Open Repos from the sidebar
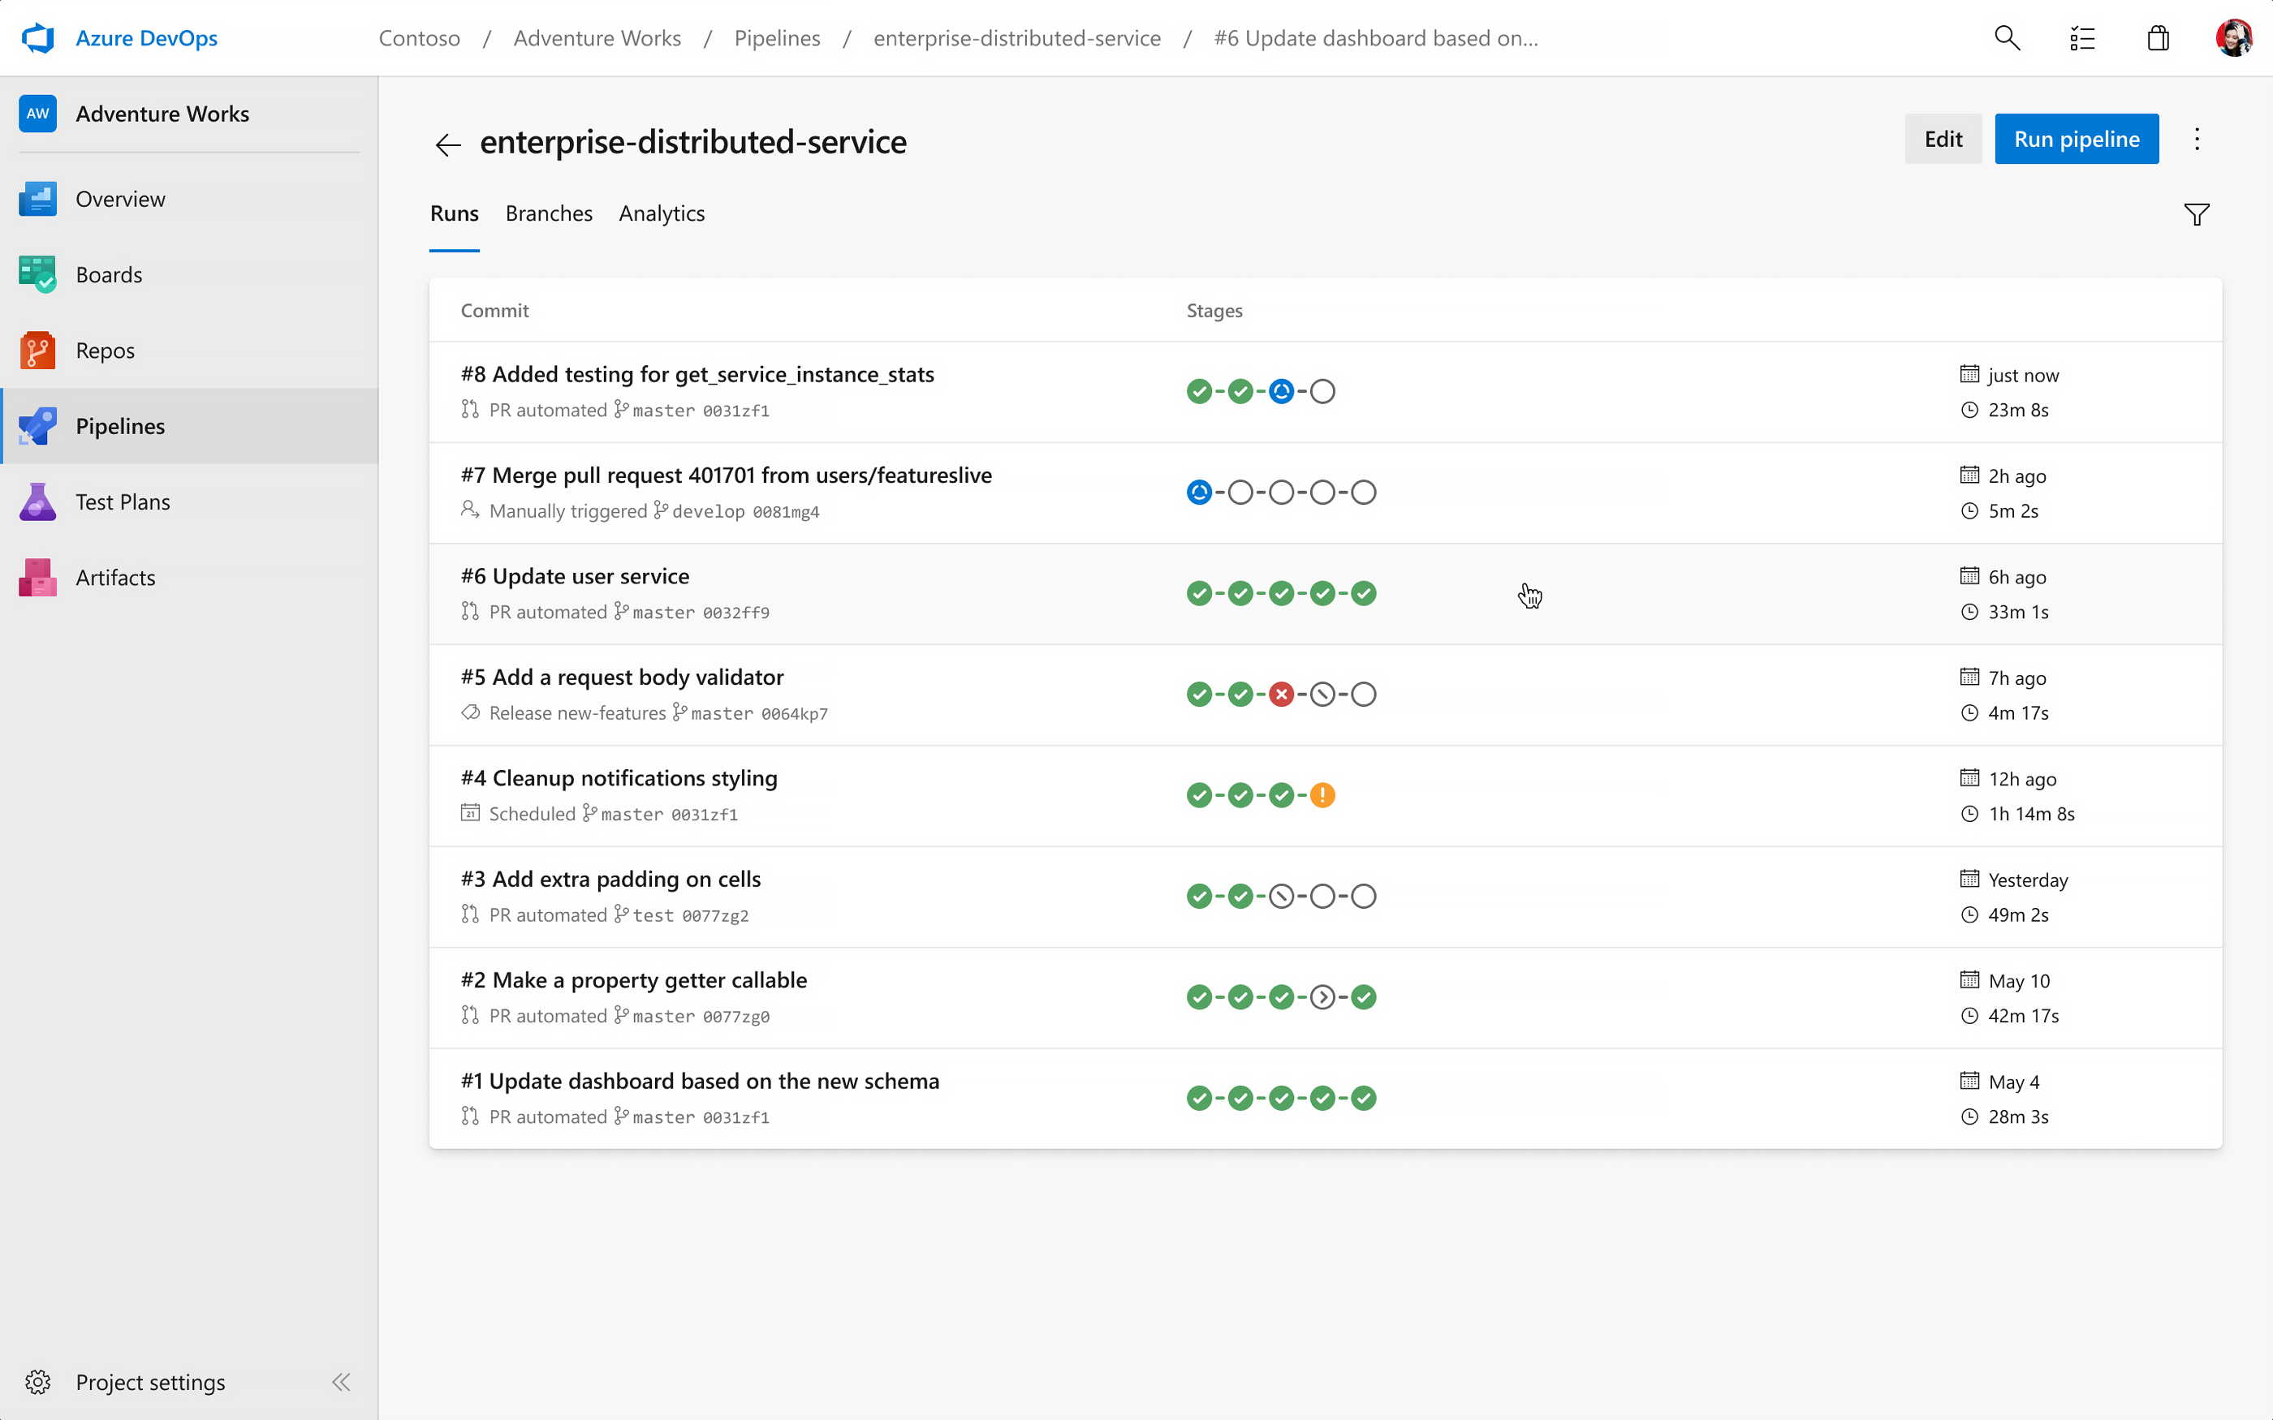 104,351
